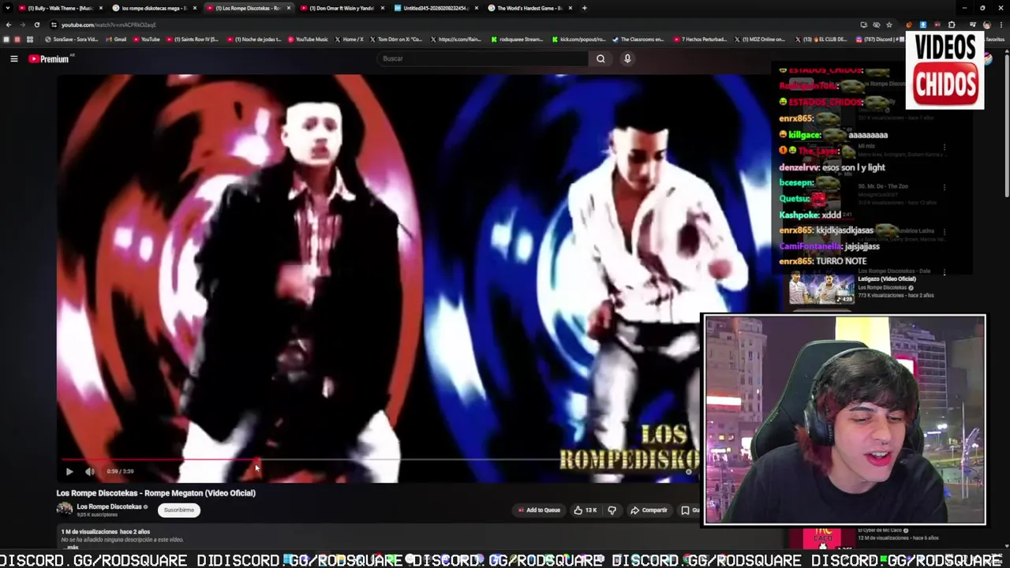Open the The Classrooms bookmark
The image size is (1010, 568).
click(x=638, y=39)
